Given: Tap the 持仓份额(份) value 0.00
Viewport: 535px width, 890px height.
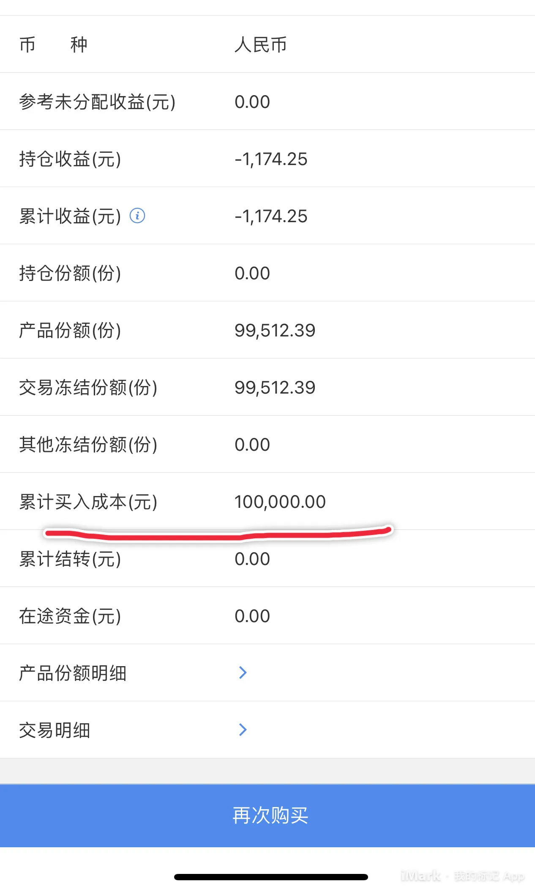Looking at the screenshot, I should click(252, 273).
